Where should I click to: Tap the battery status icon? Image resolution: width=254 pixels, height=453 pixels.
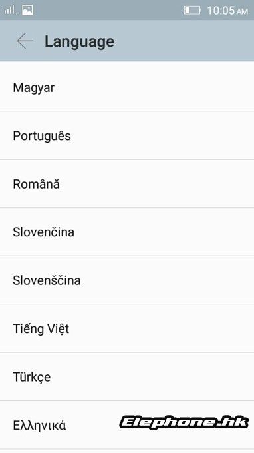point(192,11)
